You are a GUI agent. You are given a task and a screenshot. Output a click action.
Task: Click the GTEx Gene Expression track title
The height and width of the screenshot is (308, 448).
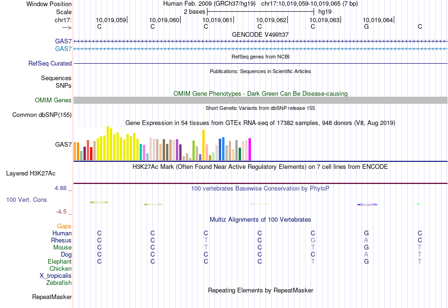[x=260, y=123]
